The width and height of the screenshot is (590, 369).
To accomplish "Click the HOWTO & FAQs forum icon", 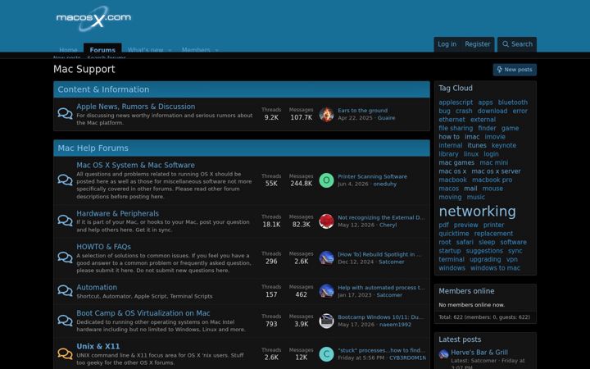I will (x=65, y=257).
